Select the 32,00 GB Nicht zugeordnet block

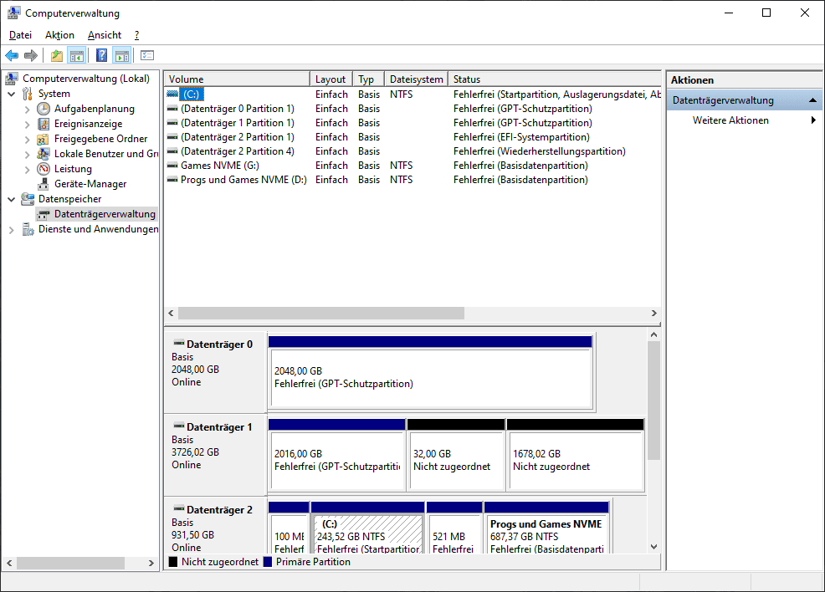(456, 456)
